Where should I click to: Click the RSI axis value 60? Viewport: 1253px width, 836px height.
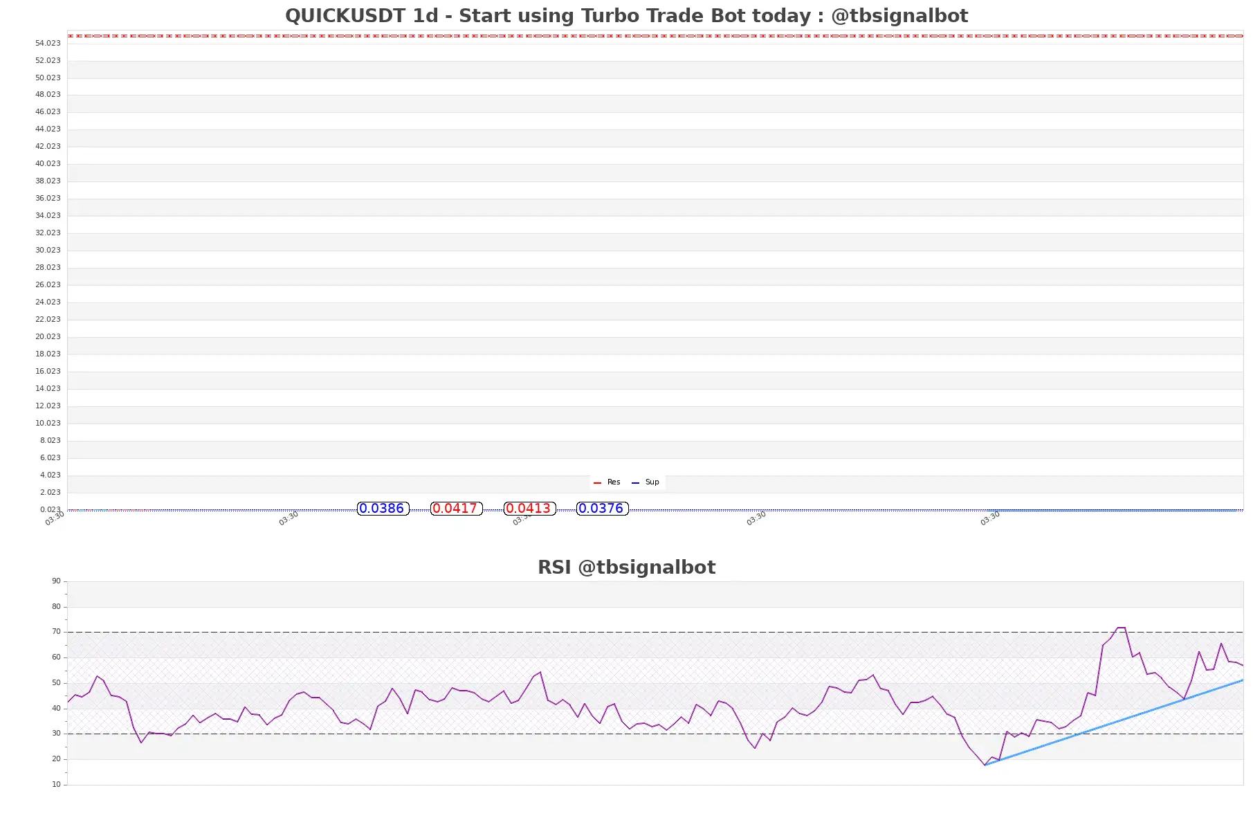click(56, 657)
